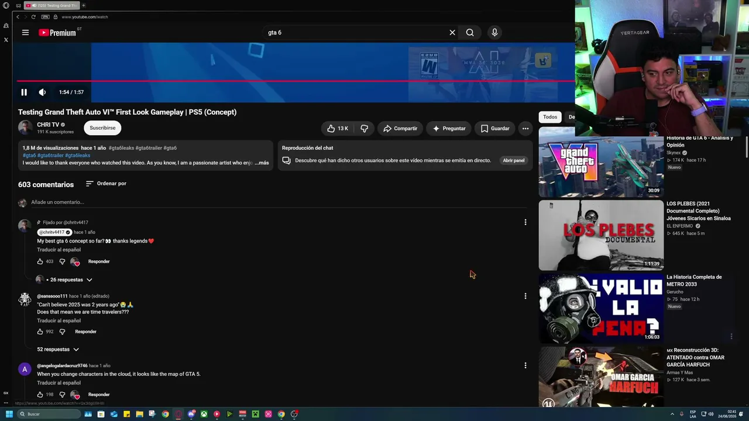
Task: Dislike the pinned @chritv4417 comment
Action: pos(62,261)
